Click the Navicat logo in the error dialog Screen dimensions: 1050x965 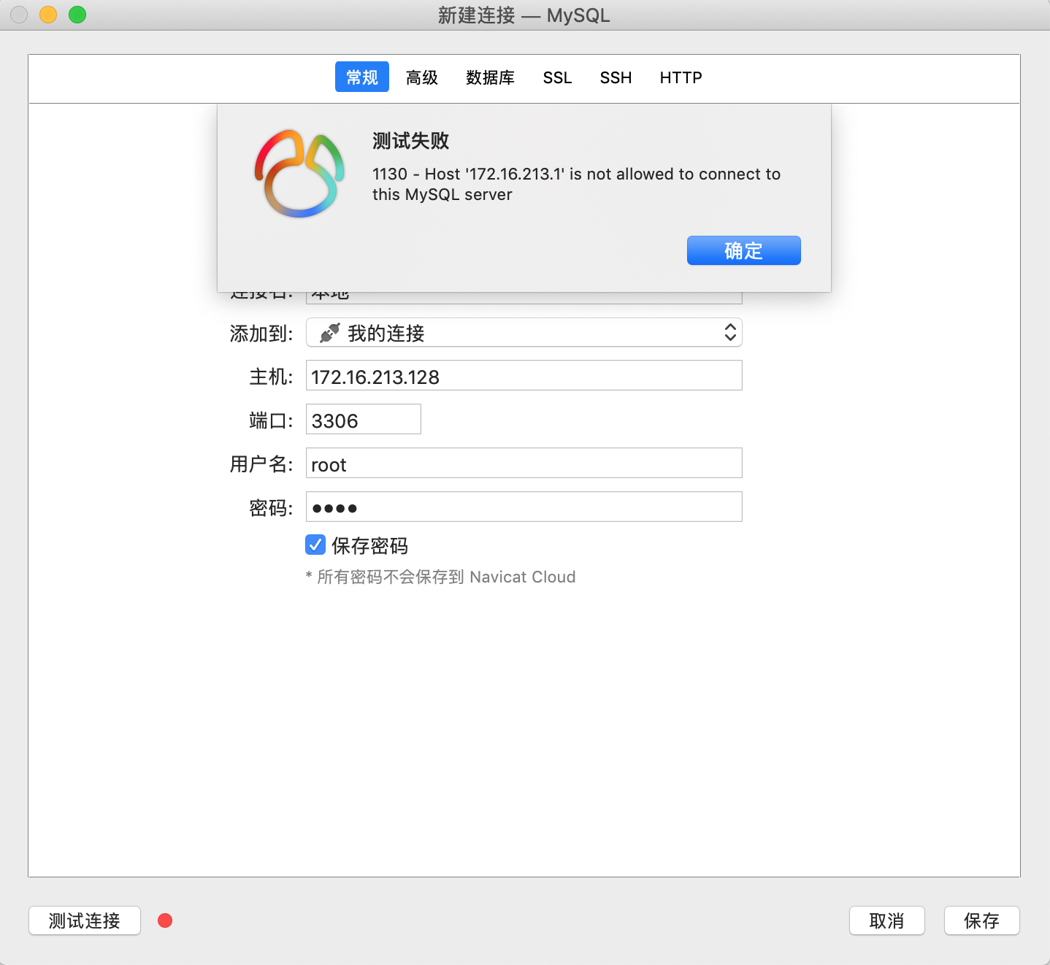[299, 174]
